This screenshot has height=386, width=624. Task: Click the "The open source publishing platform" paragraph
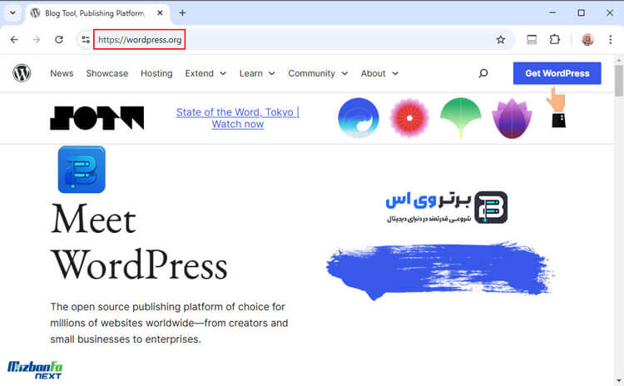[169, 323]
